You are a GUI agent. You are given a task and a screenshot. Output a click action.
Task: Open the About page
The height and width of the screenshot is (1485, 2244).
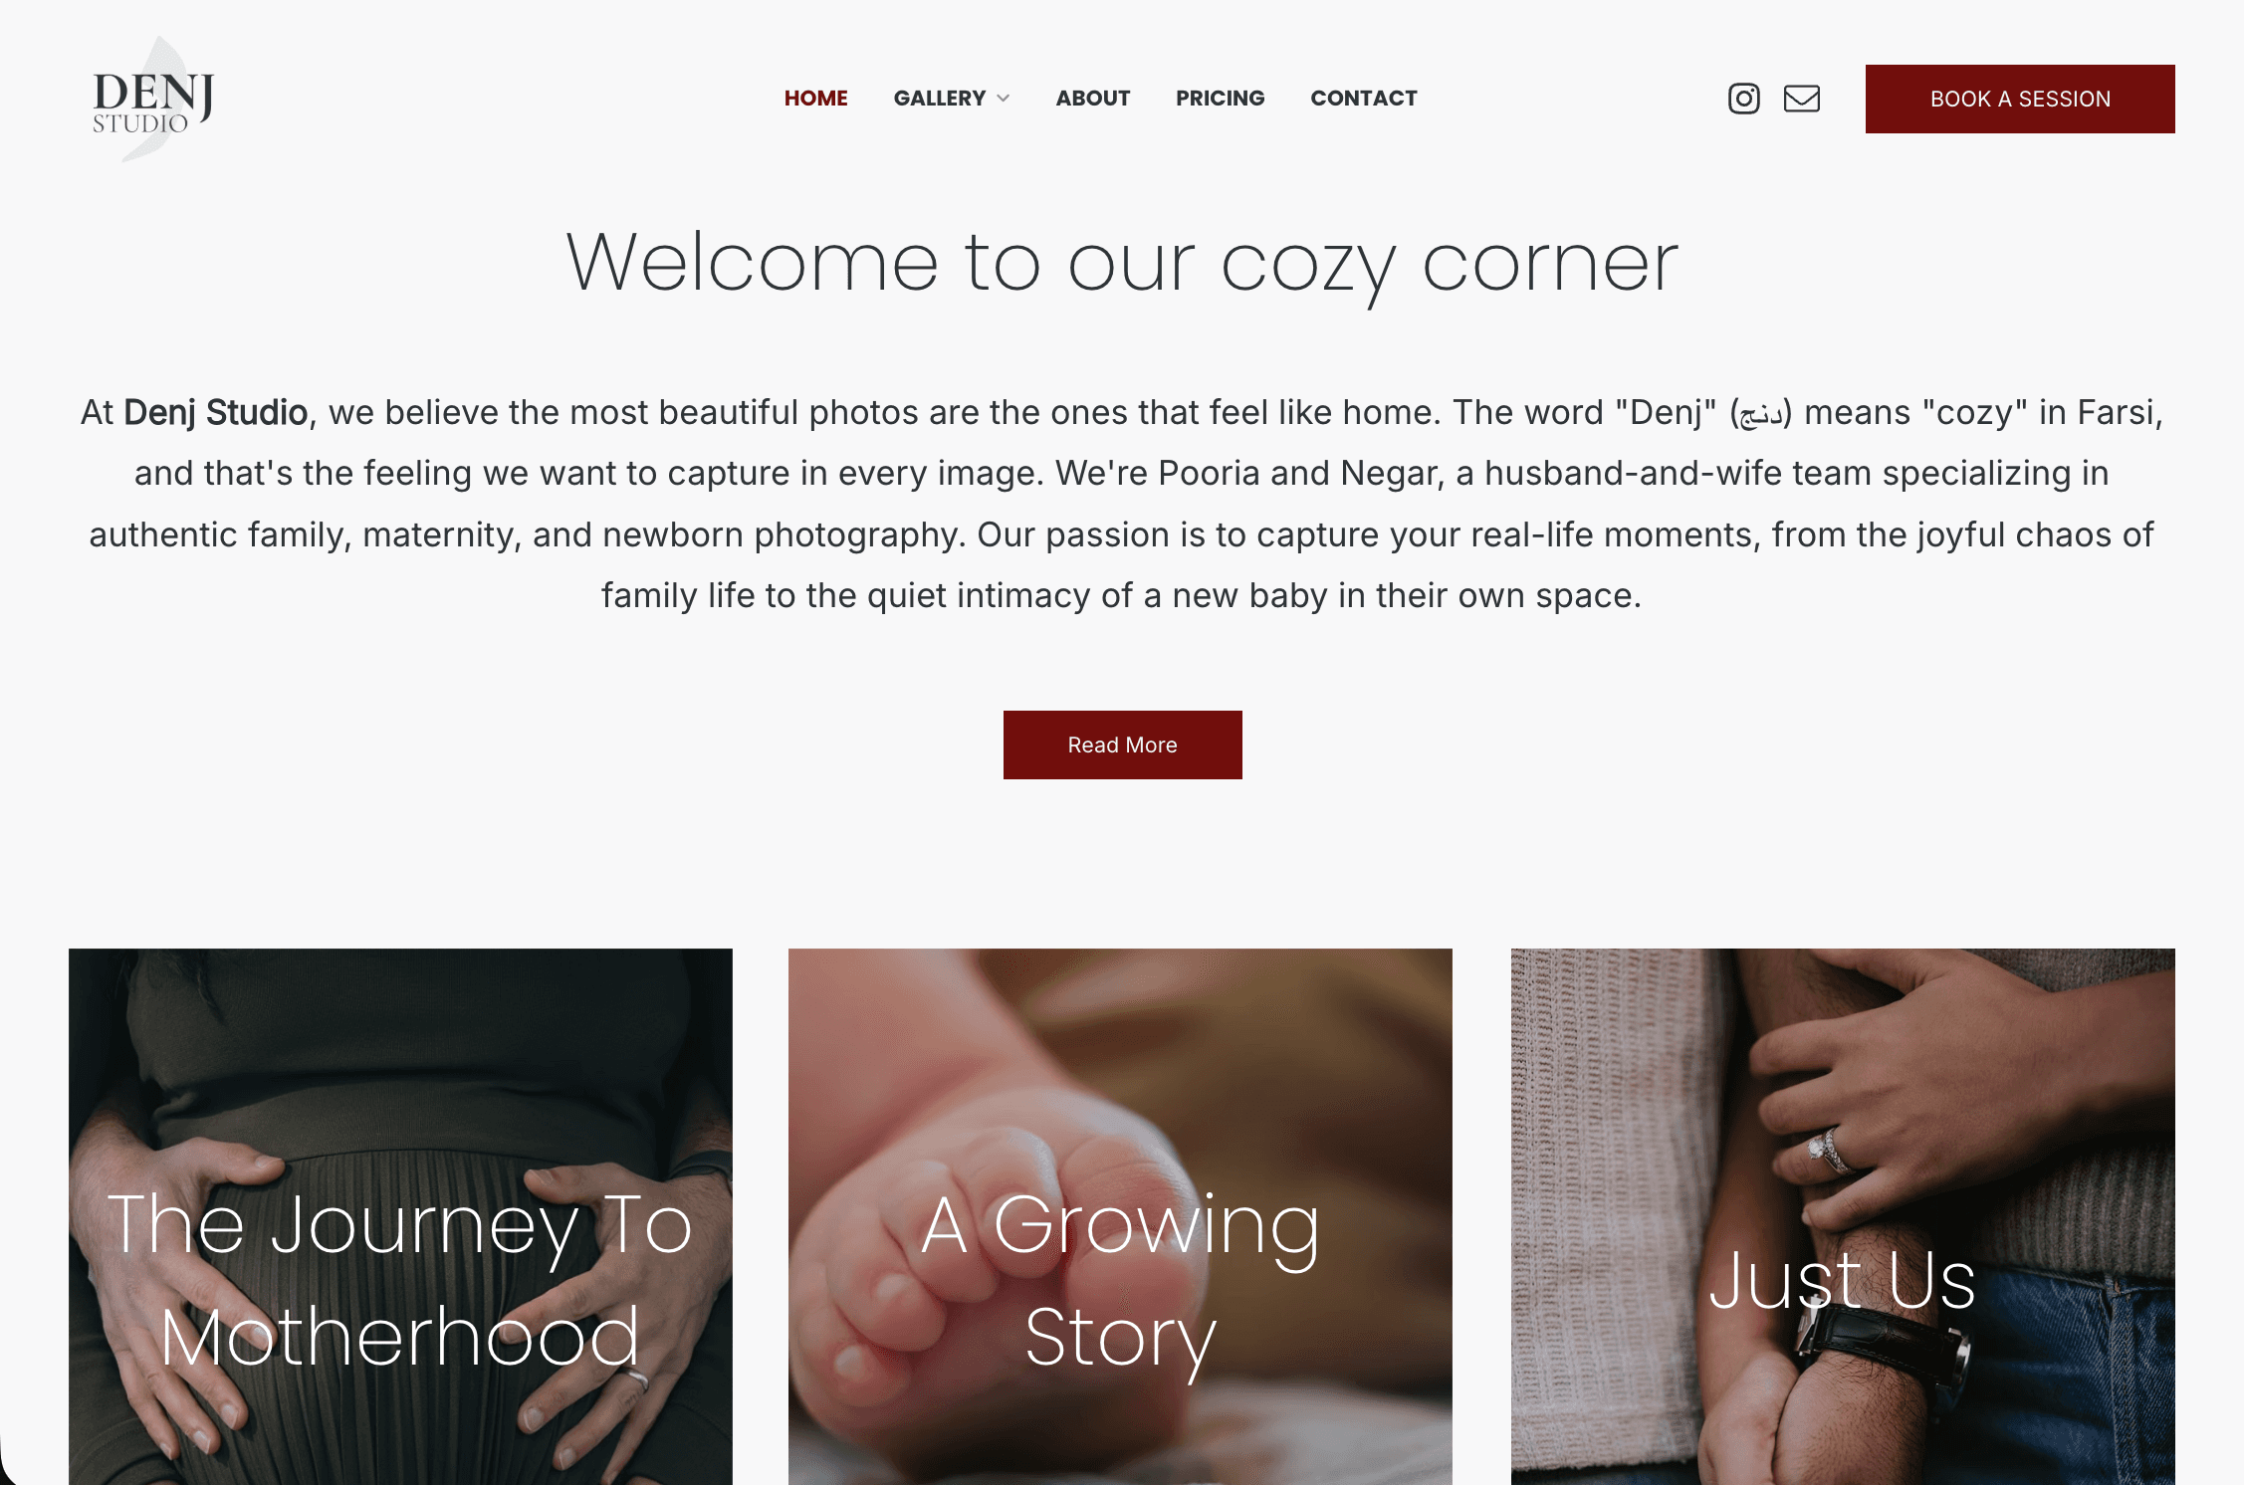(1092, 99)
